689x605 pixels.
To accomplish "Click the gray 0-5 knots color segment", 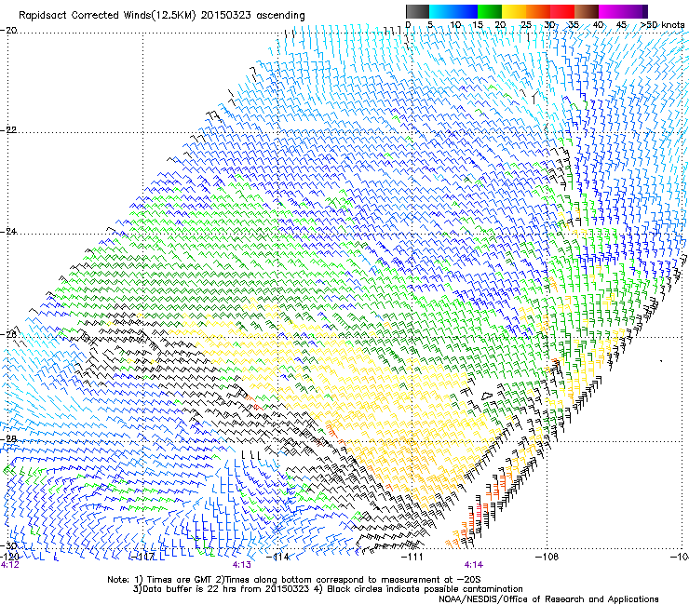I will 417,11.
